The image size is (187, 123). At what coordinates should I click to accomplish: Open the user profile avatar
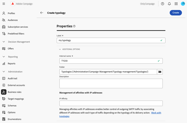click(183, 4)
